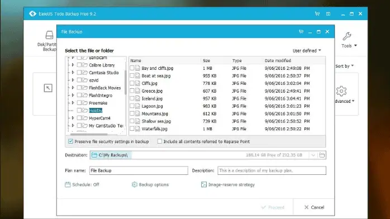This screenshot has width=390, height=219.
Task: Click the Advanced gear icon
Action: click(341, 91)
